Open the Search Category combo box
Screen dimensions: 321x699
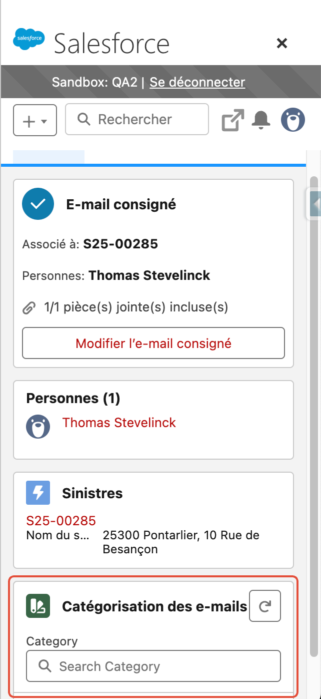click(153, 666)
